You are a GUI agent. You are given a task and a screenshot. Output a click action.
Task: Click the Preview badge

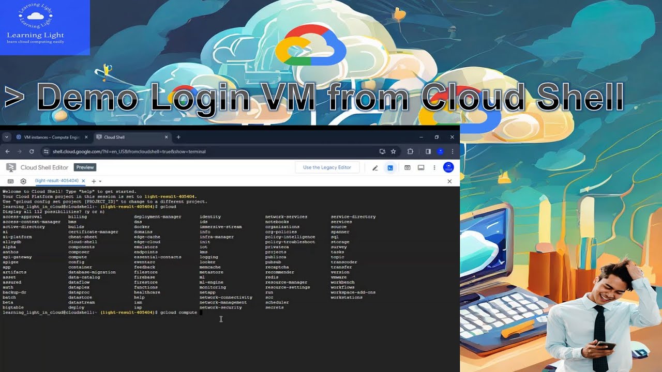pyautogui.click(x=85, y=167)
